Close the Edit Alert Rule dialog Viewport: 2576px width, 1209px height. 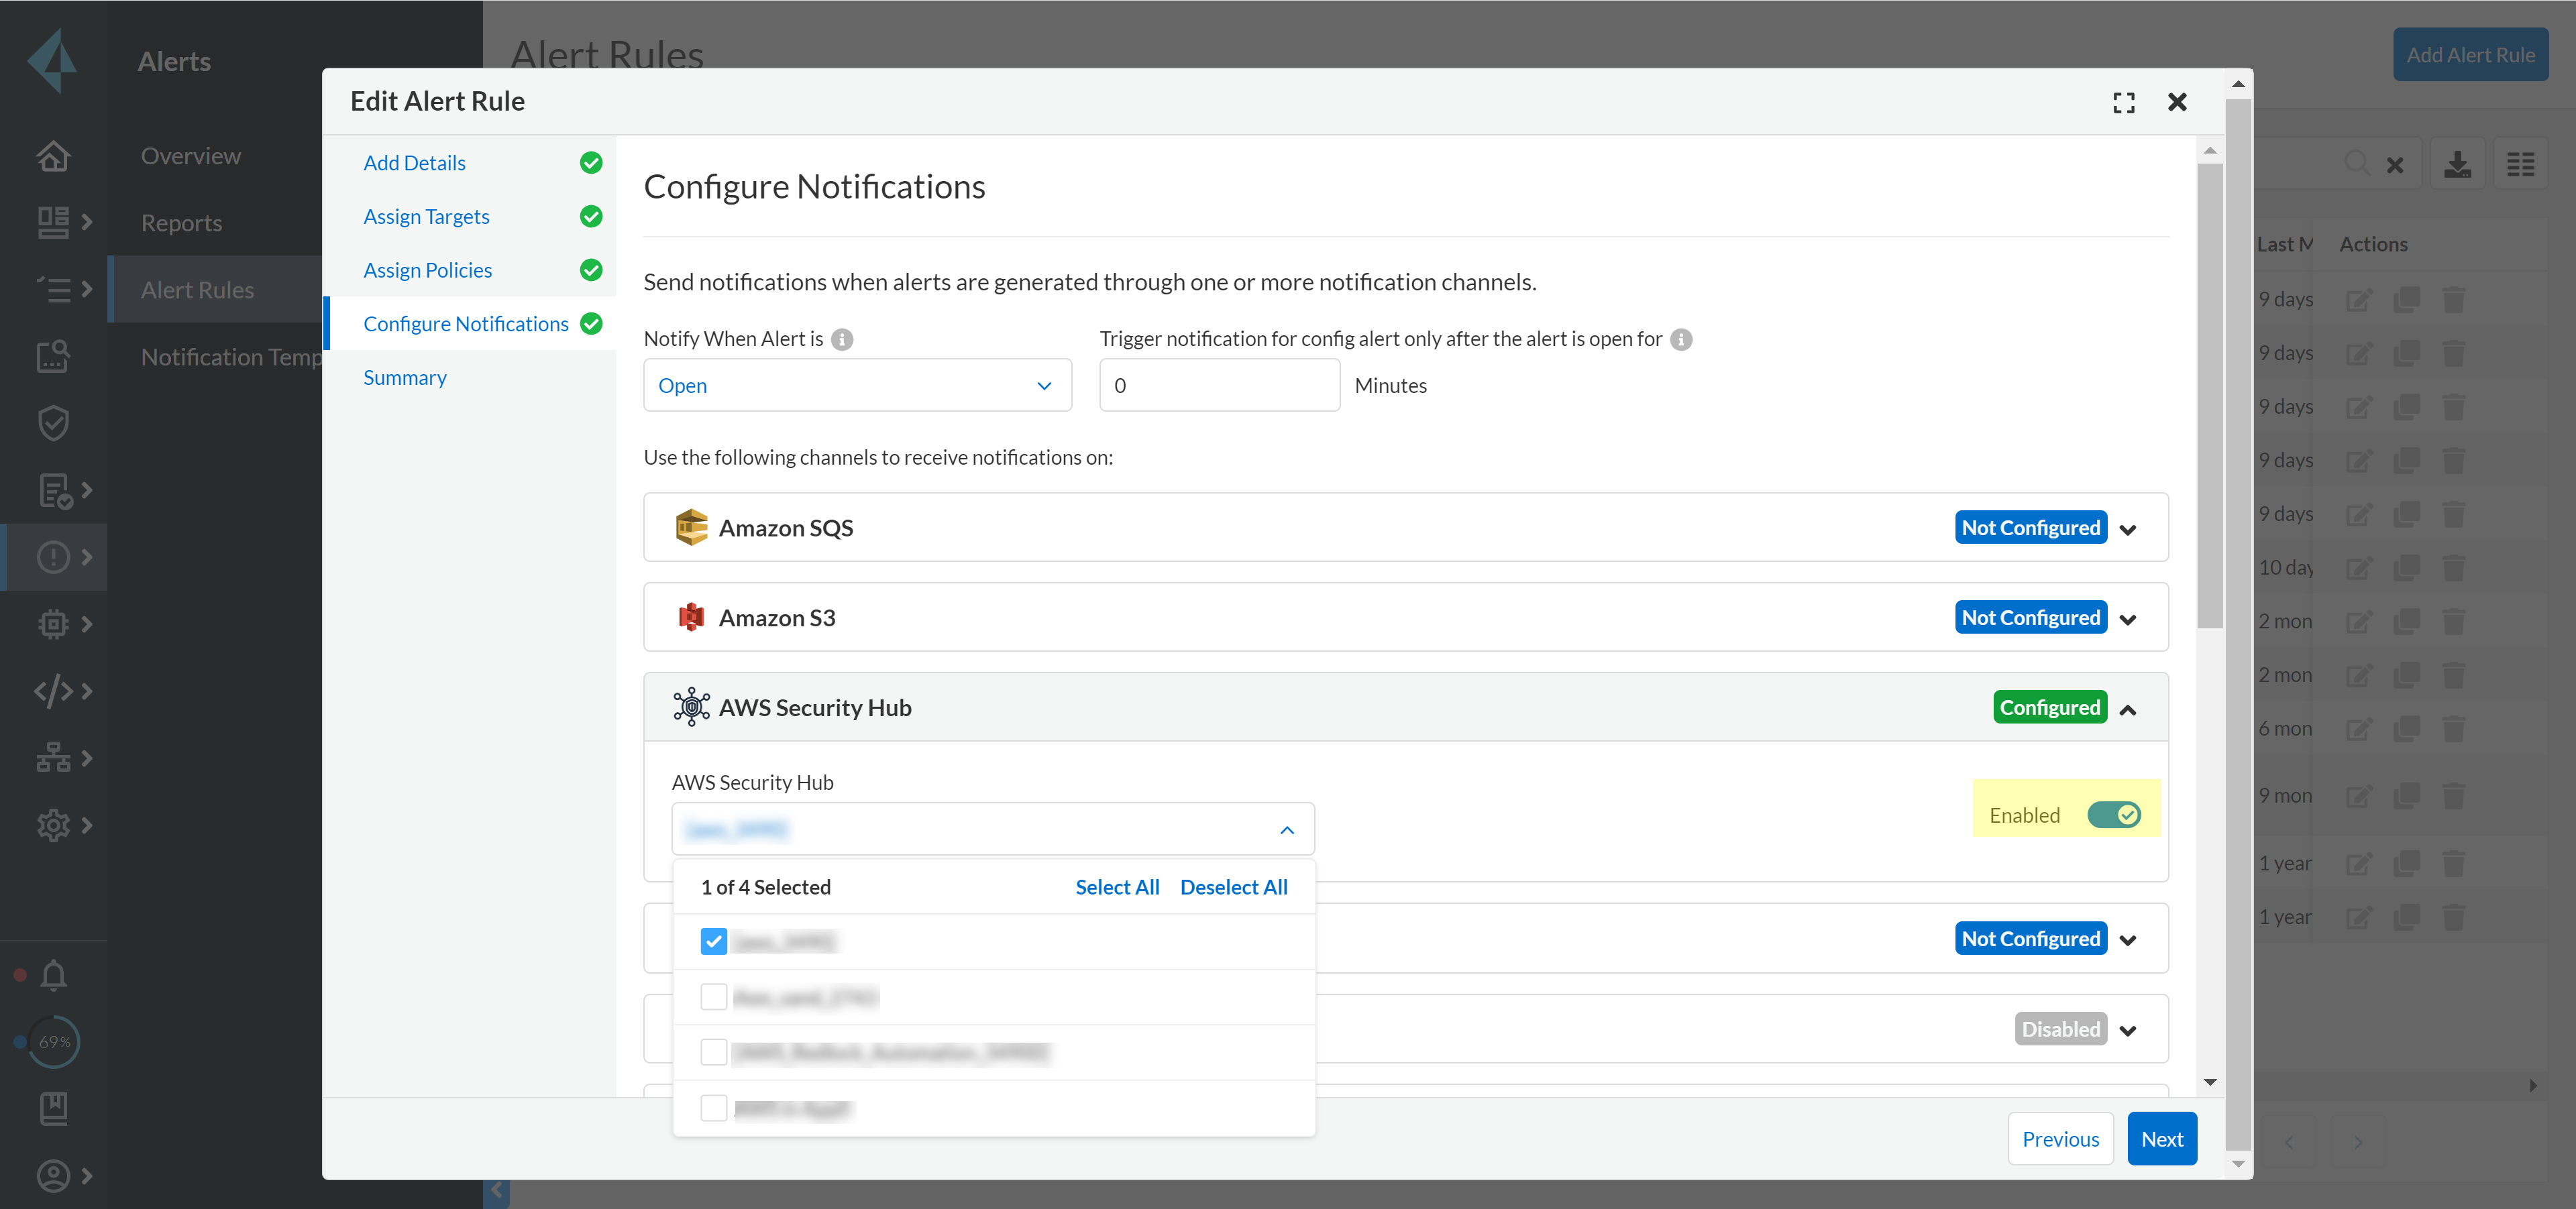click(2177, 102)
